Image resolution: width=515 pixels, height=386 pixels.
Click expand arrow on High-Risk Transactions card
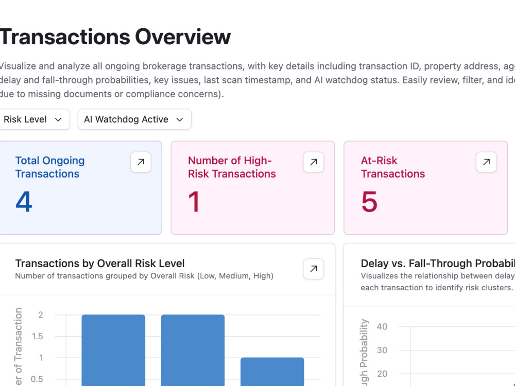(313, 162)
